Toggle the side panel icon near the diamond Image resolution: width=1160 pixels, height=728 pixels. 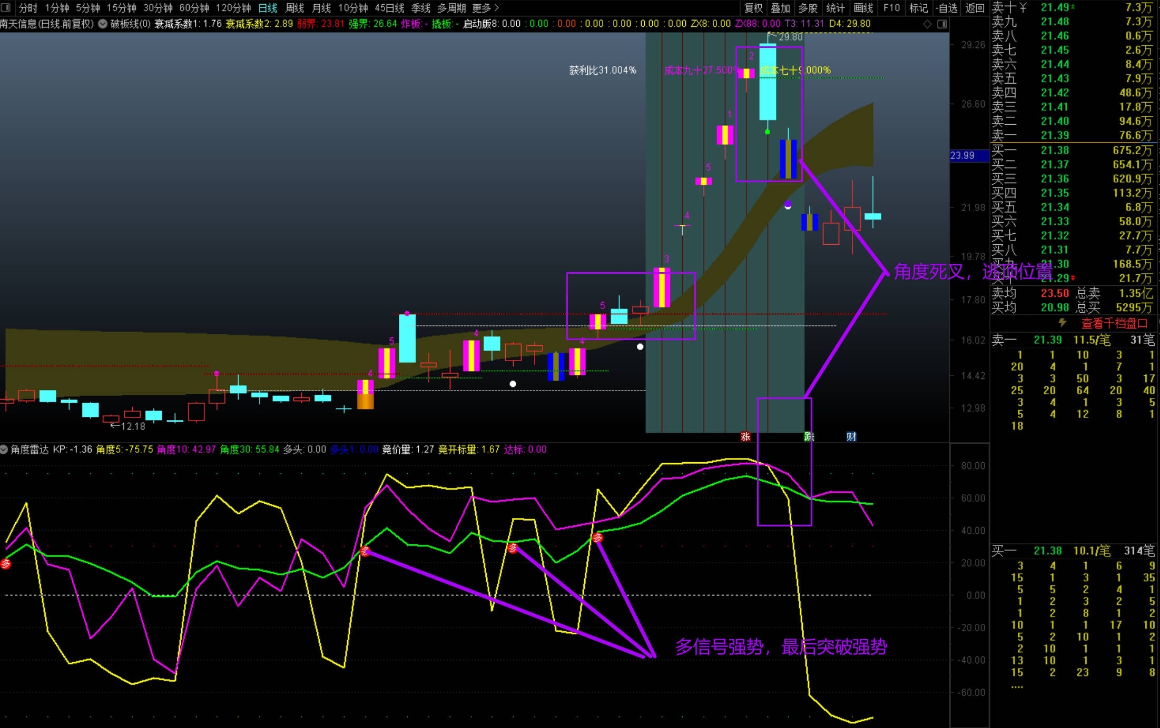tap(942, 24)
